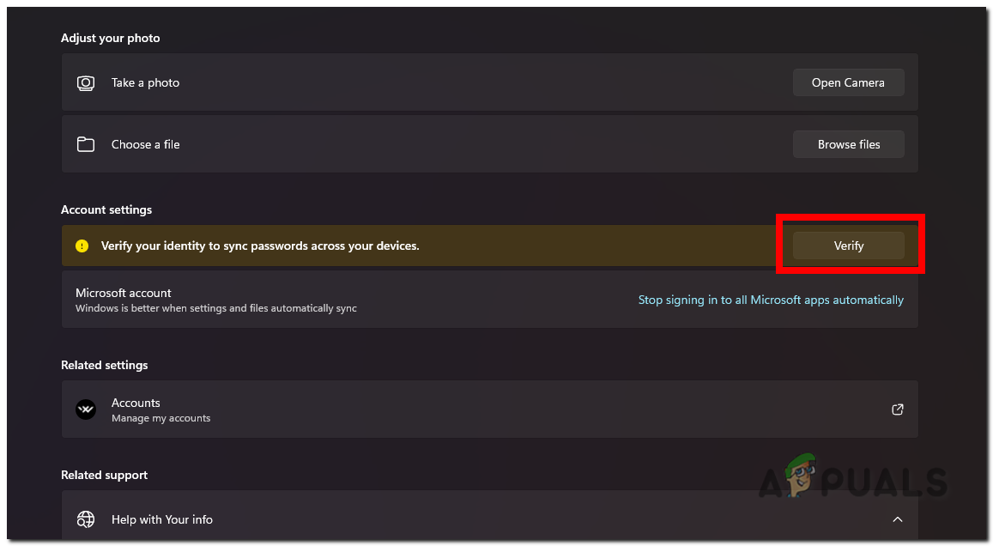
Task: Open the link to stop signing in automatically
Action: click(771, 300)
